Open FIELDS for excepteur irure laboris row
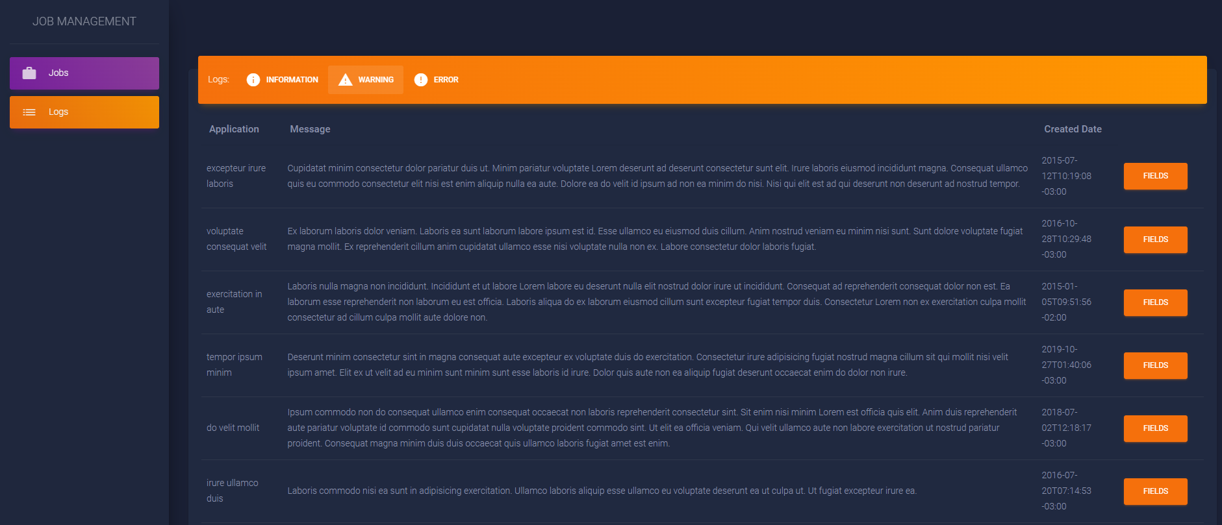1222x525 pixels. click(x=1156, y=176)
